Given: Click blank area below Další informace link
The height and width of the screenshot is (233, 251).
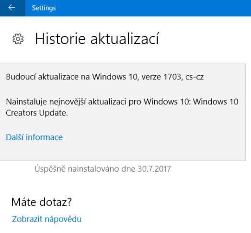Looking at the screenshot, I should pyautogui.click(x=123, y=151).
